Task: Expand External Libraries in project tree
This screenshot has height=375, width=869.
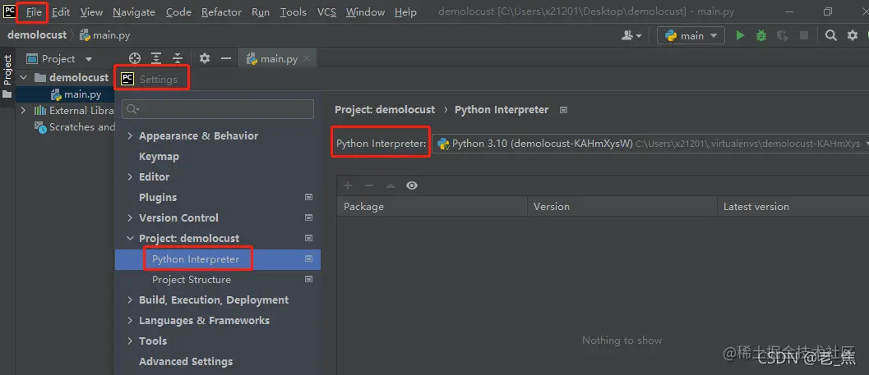Action: (23, 111)
